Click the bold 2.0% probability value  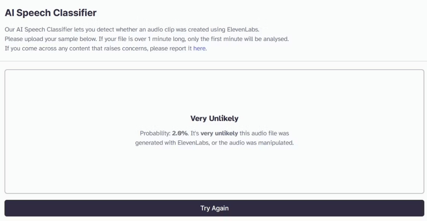coord(180,133)
